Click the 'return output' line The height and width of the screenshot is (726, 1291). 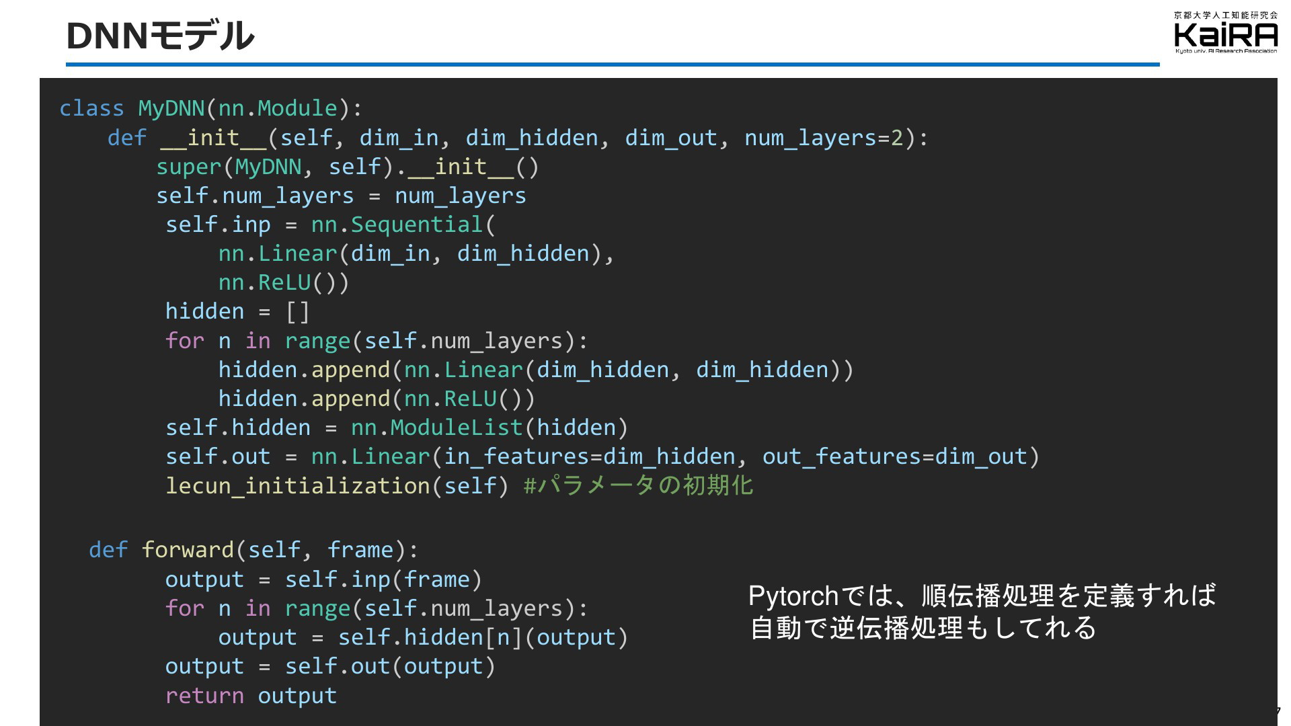[x=251, y=696]
